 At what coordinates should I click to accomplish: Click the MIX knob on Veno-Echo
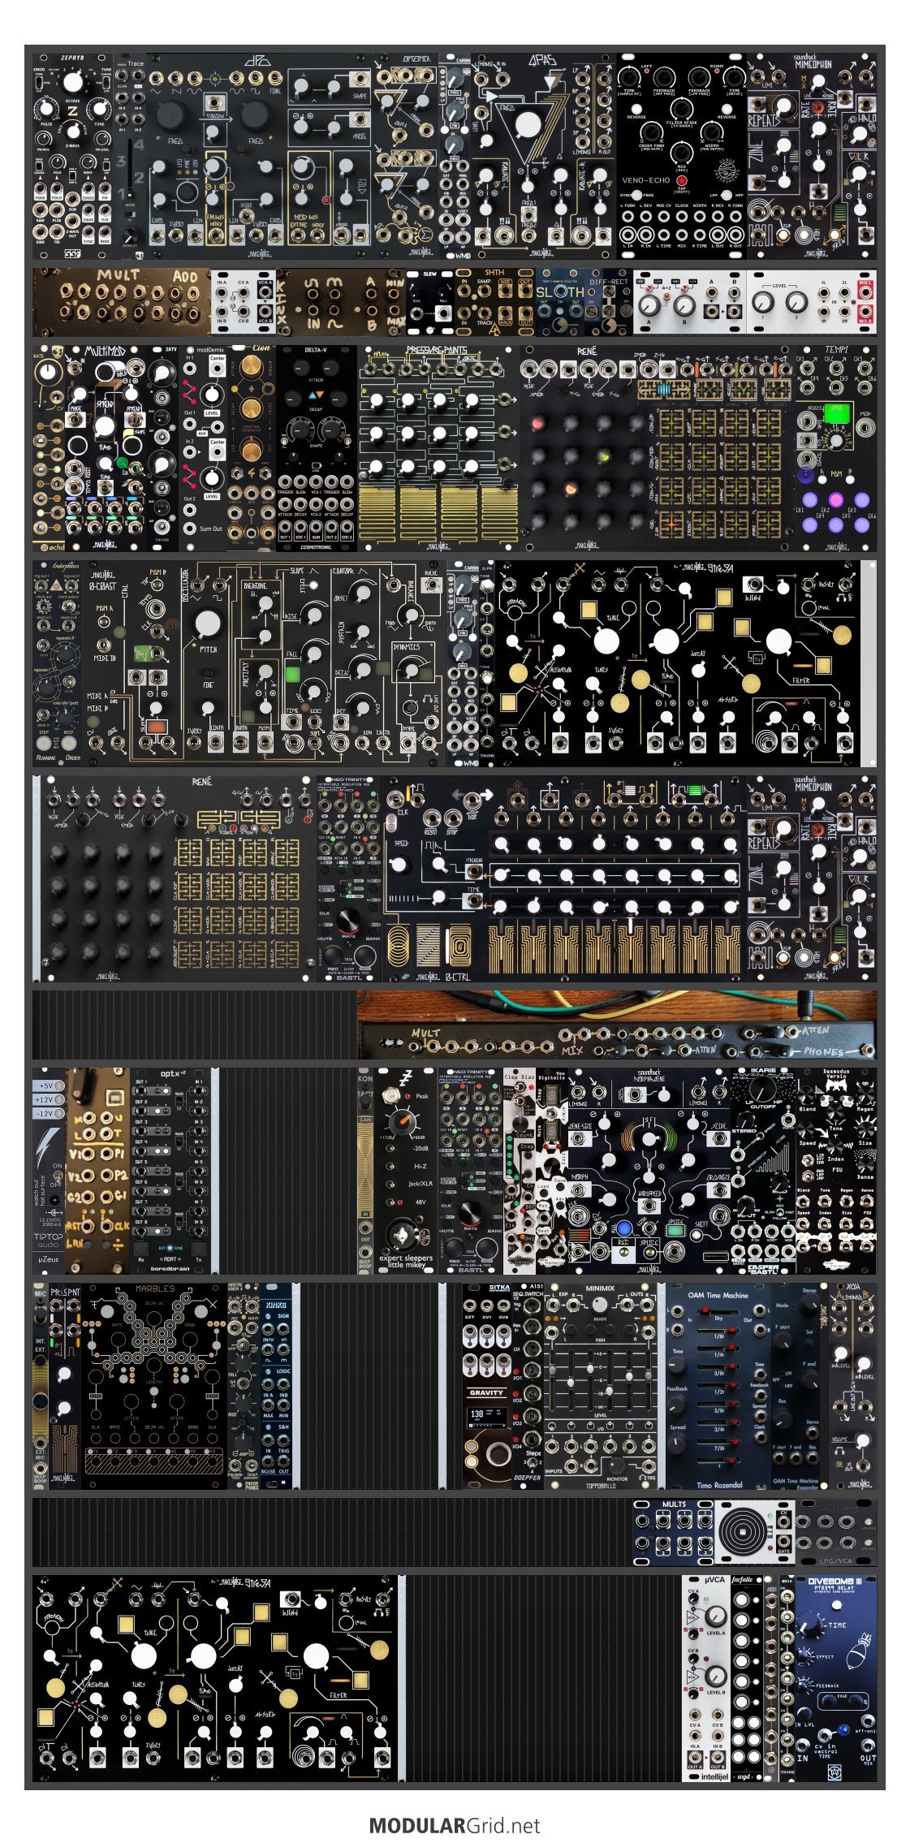(x=682, y=151)
